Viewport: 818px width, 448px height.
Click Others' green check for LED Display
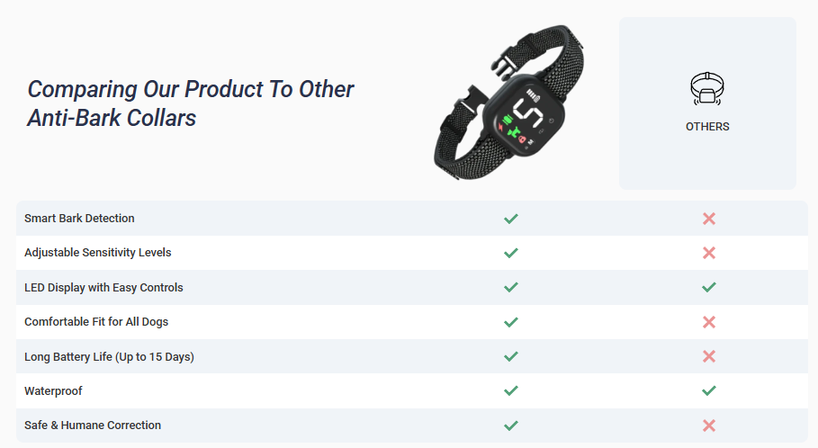708,287
